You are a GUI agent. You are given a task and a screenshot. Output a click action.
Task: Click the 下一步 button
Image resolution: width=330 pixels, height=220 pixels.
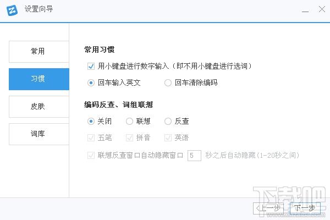[x=305, y=208]
